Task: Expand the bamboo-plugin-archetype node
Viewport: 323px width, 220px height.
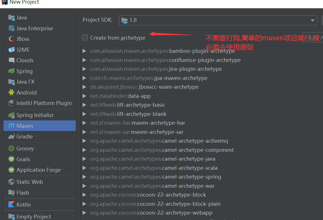Action: pos(84,51)
